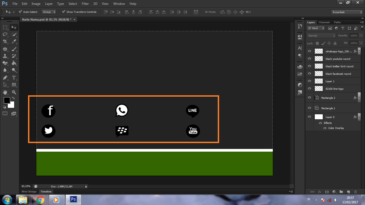Hide the black twitter bird round layer

click(309, 66)
